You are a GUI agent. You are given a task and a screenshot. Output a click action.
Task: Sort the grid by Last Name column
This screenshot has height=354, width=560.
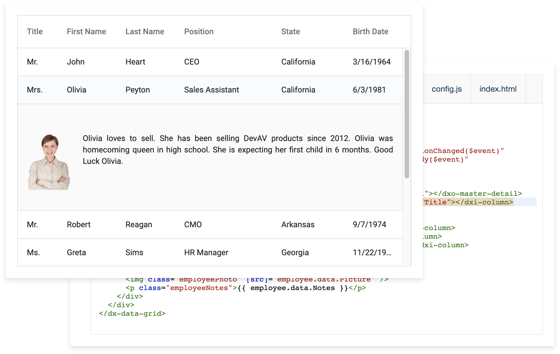click(x=145, y=31)
